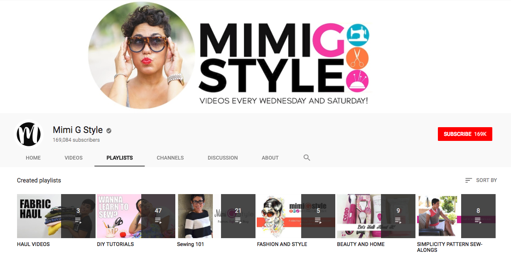The height and width of the screenshot is (261, 511).
Task: Go to the Discussion tab
Action: (x=223, y=158)
